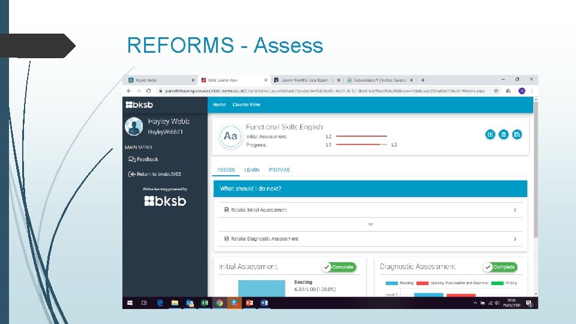Expand chevron on Retake Diagnostic Assessment row
The image size is (576, 324).
(x=515, y=239)
